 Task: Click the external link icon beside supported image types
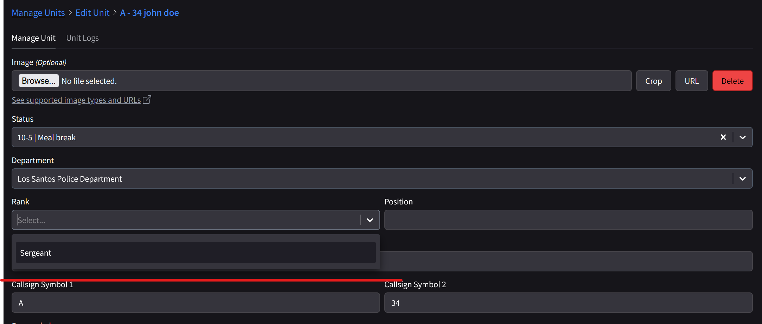point(147,100)
